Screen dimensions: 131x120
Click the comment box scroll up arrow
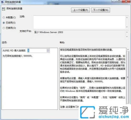(127, 18)
